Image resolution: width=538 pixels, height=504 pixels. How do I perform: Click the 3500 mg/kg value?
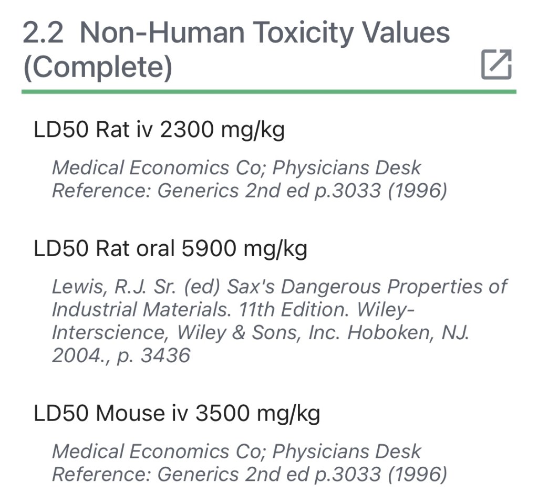tap(257, 413)
